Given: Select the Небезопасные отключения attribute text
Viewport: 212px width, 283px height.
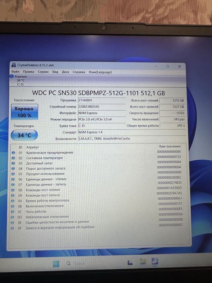Looking at the screenshot, I should click(x=47, y=217).
